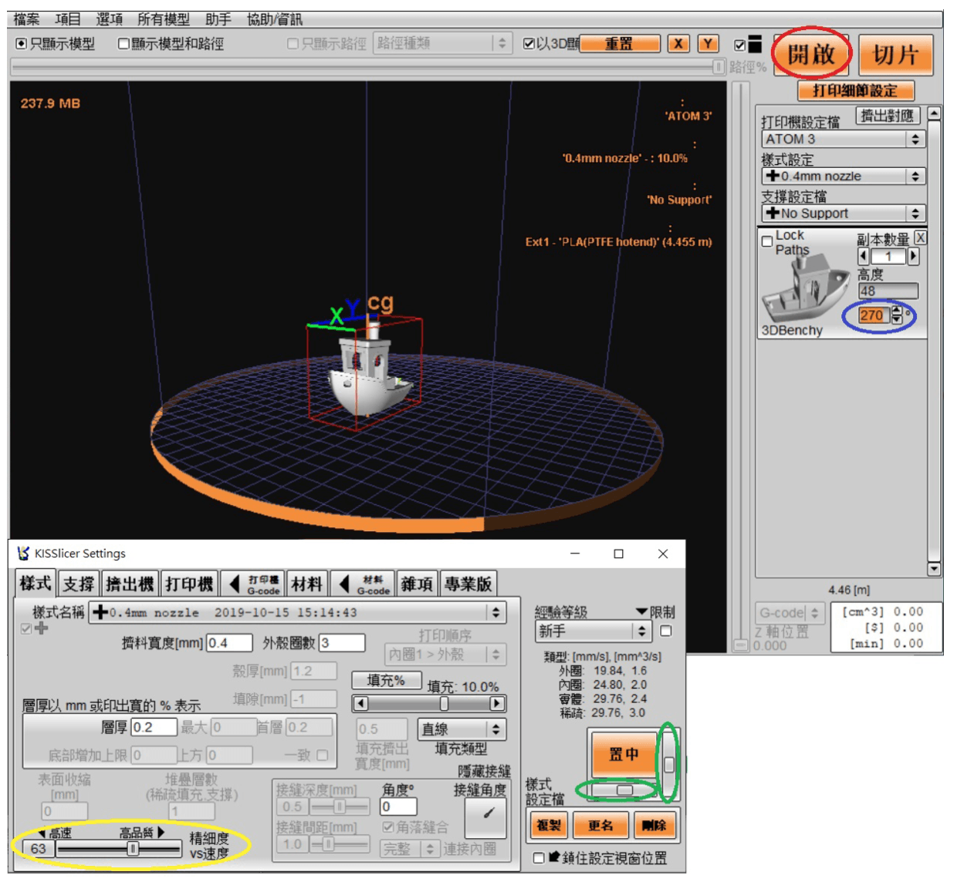This screenshot has width=957, height=882.
Task: Open the 打印順序 dropdown
Action: [445, 655]
